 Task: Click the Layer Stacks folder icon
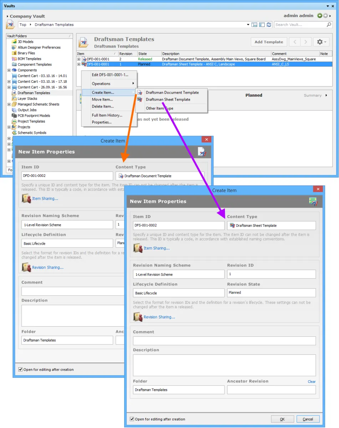coord(14,98)
